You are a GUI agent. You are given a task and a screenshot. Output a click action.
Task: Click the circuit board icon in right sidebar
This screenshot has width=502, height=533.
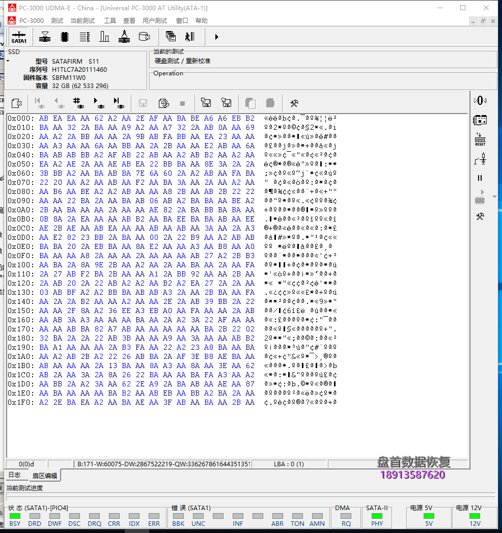480,120
